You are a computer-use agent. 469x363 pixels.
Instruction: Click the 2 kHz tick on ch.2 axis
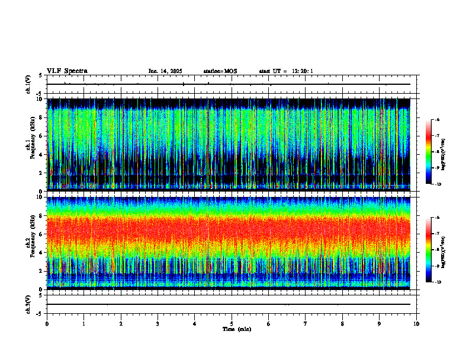point(41,271)
